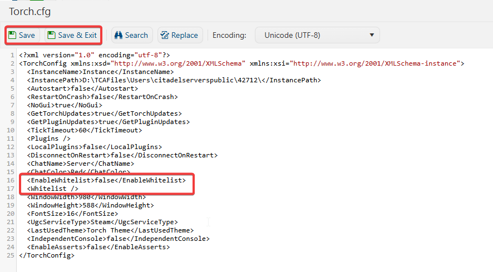Viewport: 493px width, 272px height.
Task: Click the Whitelist self-closing tag line
Action: click(x=52, y=189)
